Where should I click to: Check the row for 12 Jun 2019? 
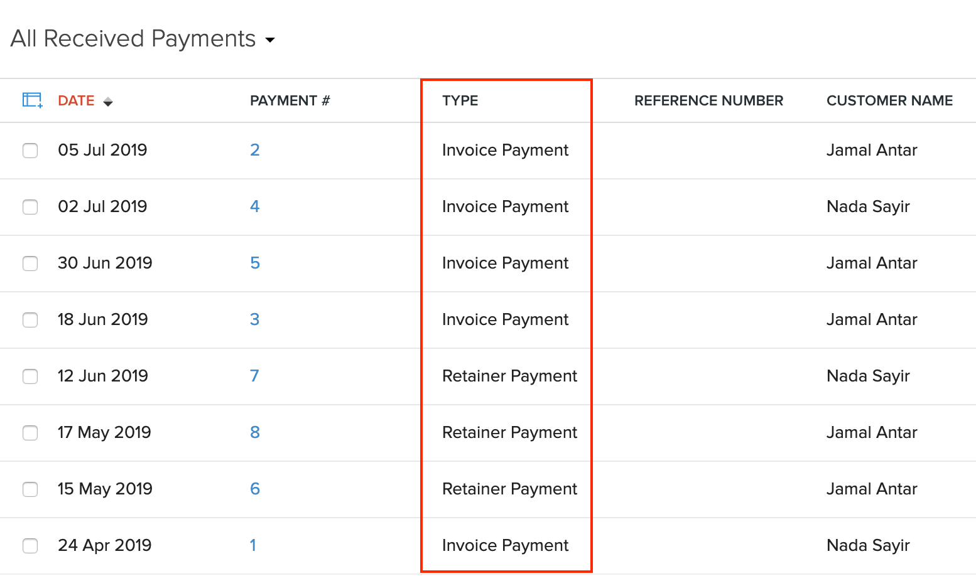[30, 376]
